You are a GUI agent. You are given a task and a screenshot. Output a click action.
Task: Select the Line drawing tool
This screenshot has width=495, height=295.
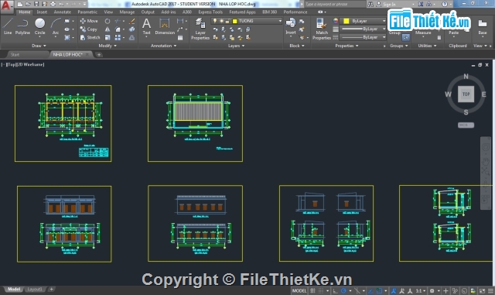click(x=8, y=26)
